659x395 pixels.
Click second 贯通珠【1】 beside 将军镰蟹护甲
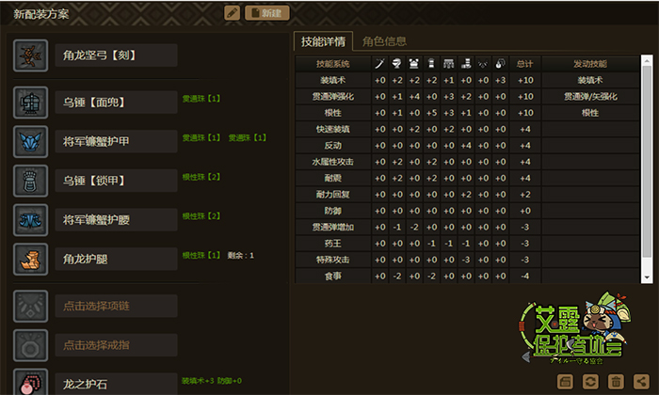pyautogui.click(x=248, y=137)
